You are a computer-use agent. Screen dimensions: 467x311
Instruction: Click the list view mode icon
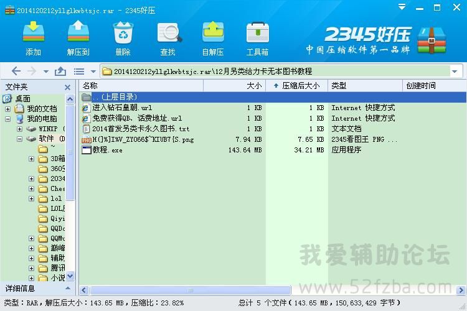79,72
